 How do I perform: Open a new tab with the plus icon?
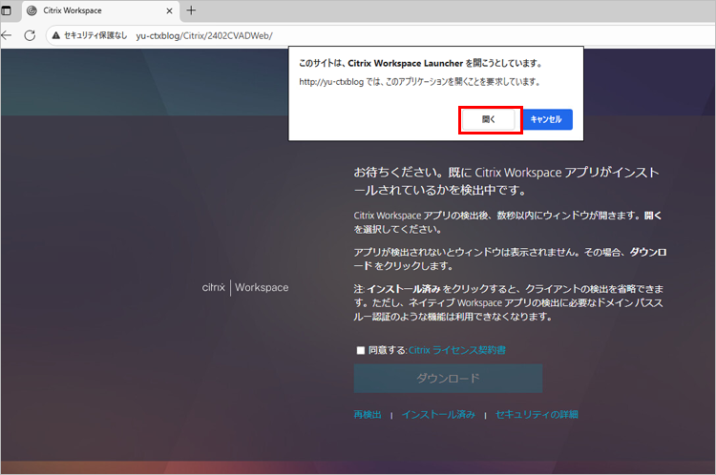tap(191, 10)
